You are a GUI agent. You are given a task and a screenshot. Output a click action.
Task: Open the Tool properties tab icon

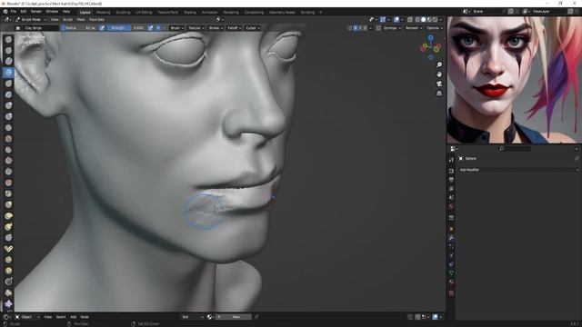451,160
